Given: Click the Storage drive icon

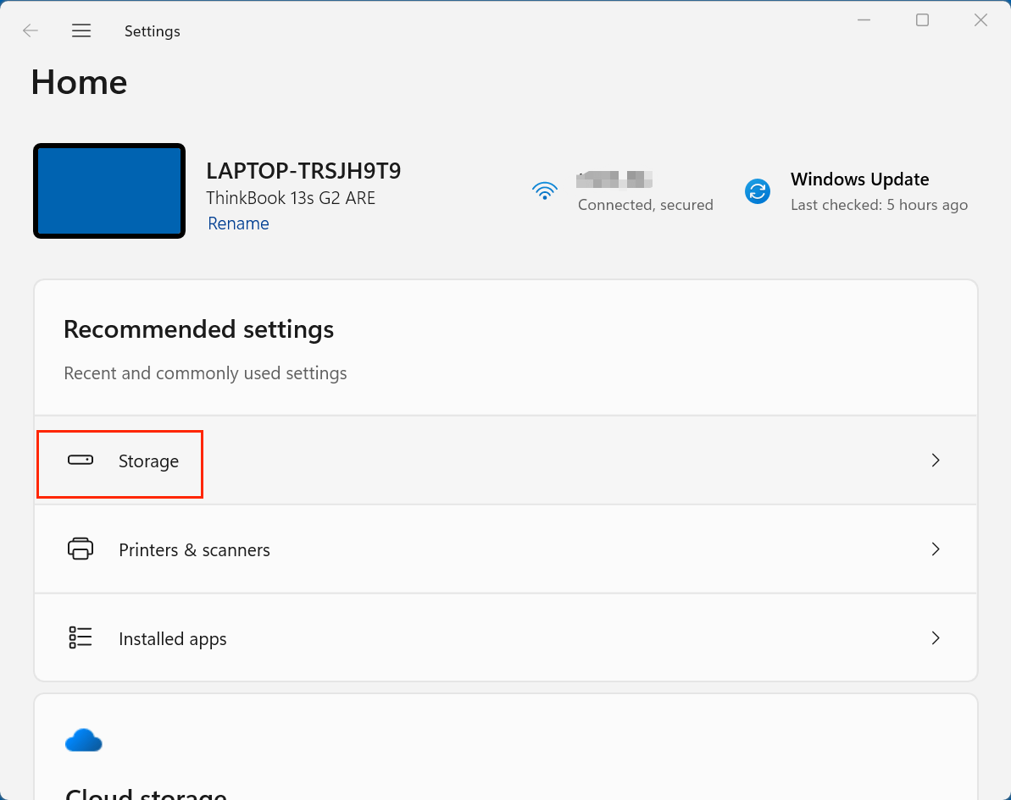Looking at the screenshot, I should pyautogui.click(x=81, y=461).
